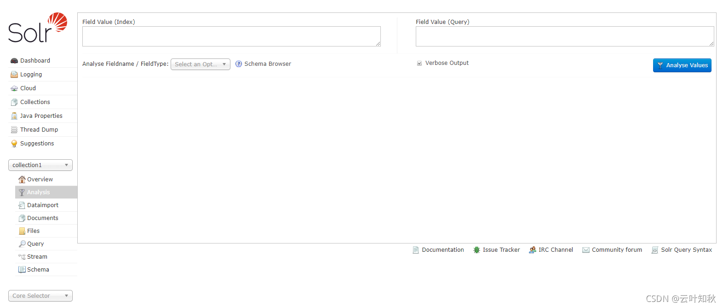Image resolution: width=723 pixels, height=307 pixels.
Task: Click the Analyse Values button
Action: coord(682,65)
